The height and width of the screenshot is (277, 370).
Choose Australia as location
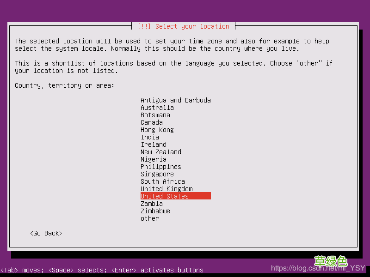point(157,108)
